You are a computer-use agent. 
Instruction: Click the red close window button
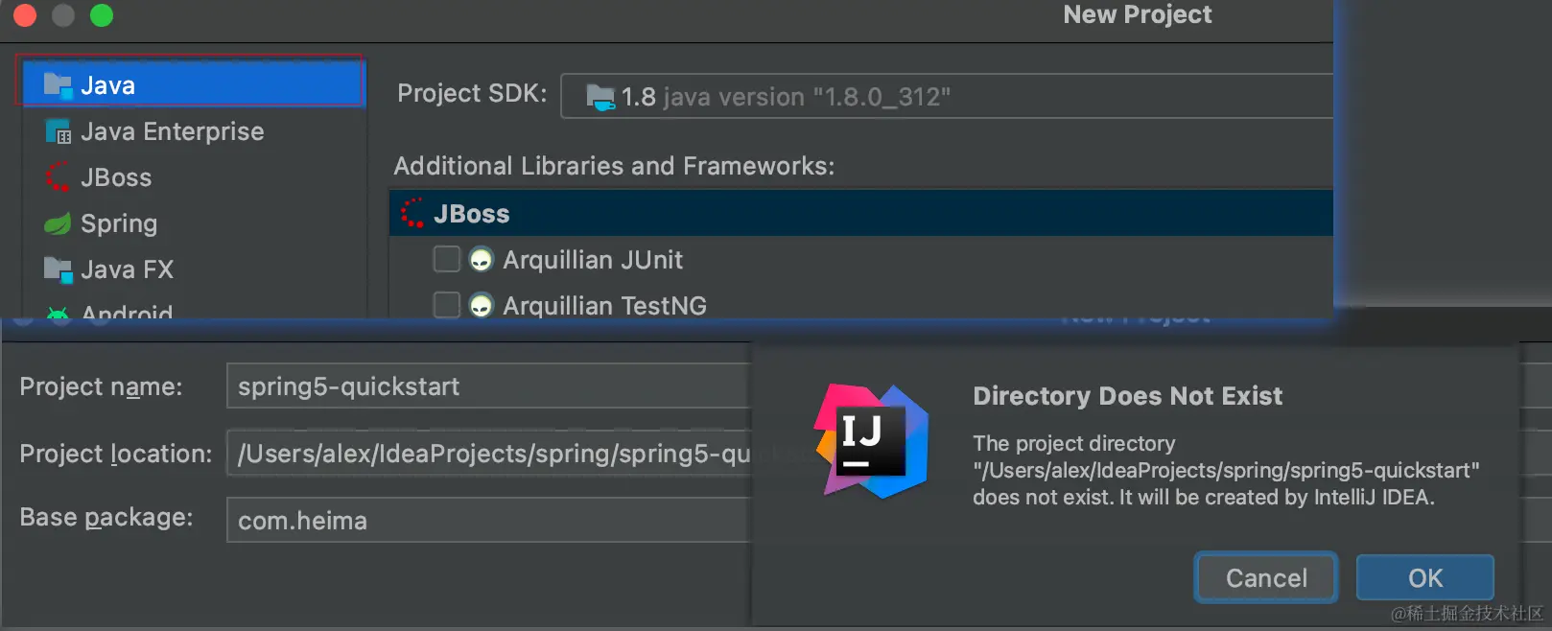pyautogui.click(x=25, y=15)
